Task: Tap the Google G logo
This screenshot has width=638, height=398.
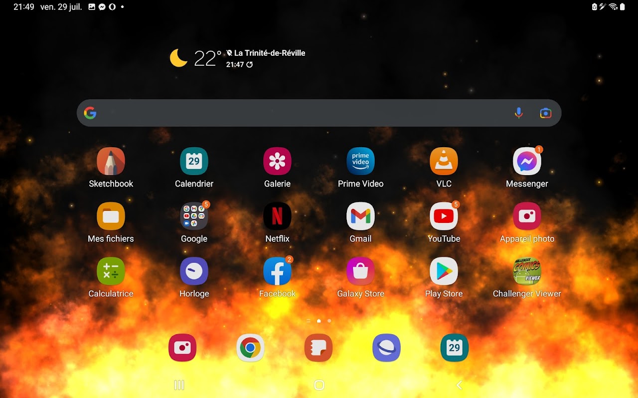Action: [90, 113]
